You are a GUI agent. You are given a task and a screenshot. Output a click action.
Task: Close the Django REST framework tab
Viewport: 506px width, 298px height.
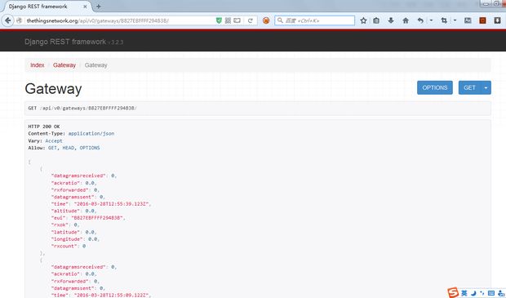(x=85, y=7)
